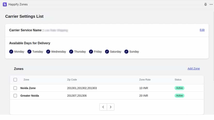Click the Happify Zones app title

click(x=18, y=4)
